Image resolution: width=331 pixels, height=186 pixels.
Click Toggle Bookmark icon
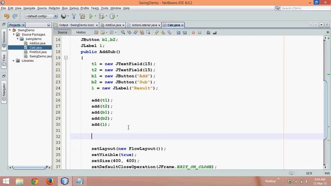169,33
